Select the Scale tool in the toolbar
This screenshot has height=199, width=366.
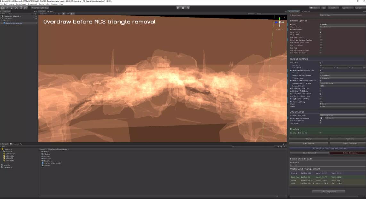[x=16, y=8]
